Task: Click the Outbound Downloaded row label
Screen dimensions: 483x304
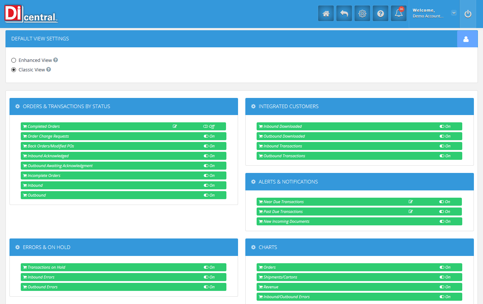Action: point(284,136)
